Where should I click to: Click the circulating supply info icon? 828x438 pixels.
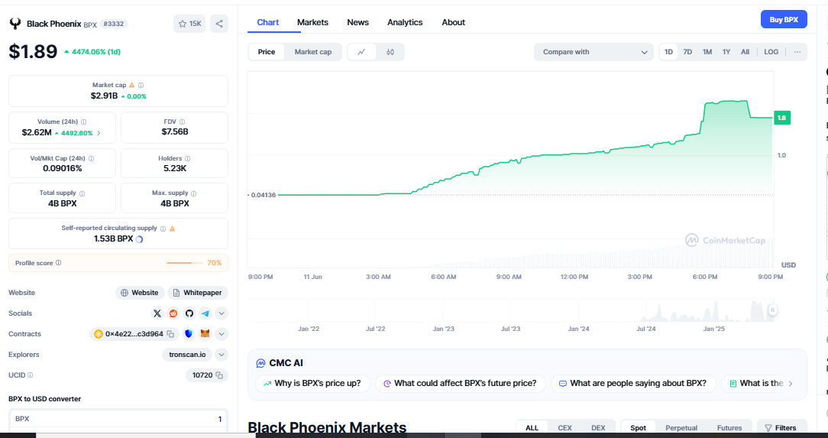[163, 229]
